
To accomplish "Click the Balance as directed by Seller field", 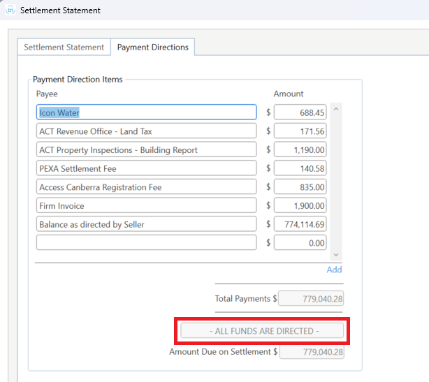I will point(146,224).
